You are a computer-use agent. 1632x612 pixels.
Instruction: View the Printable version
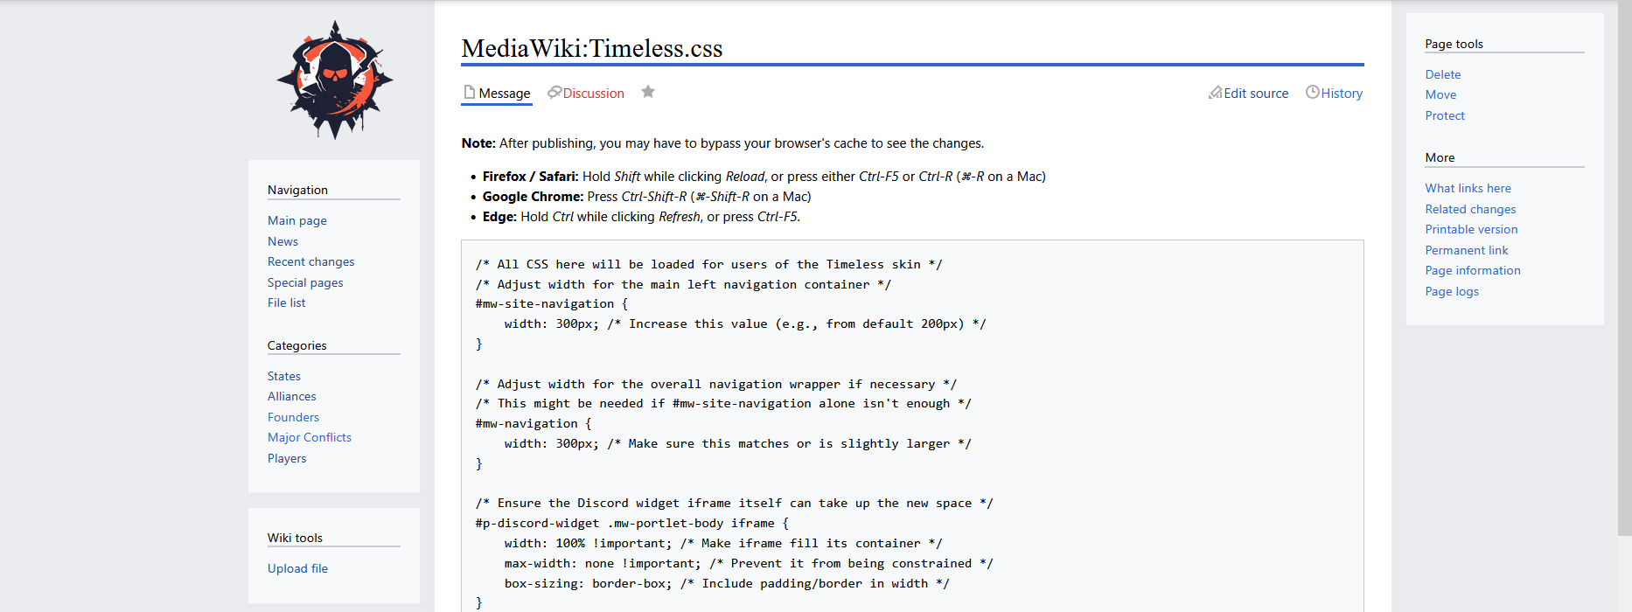[1471, 229]
